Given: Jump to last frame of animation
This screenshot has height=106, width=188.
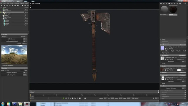Looking at the screenshot, I should coord(80,98).
